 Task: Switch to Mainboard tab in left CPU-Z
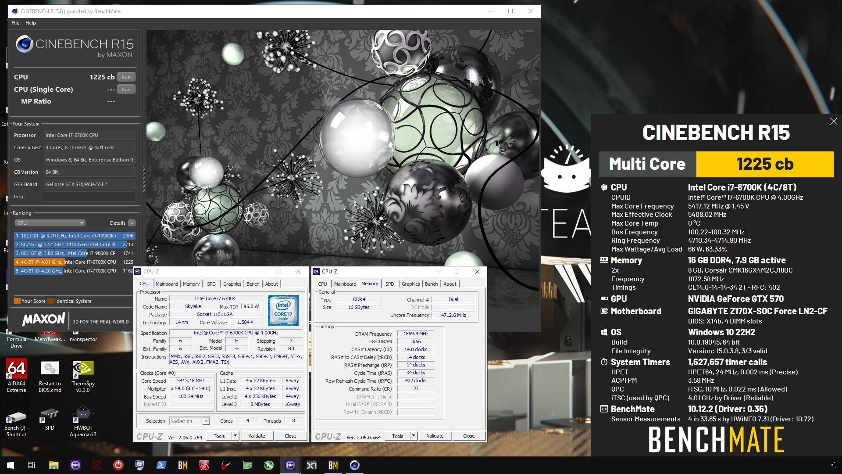167,284
